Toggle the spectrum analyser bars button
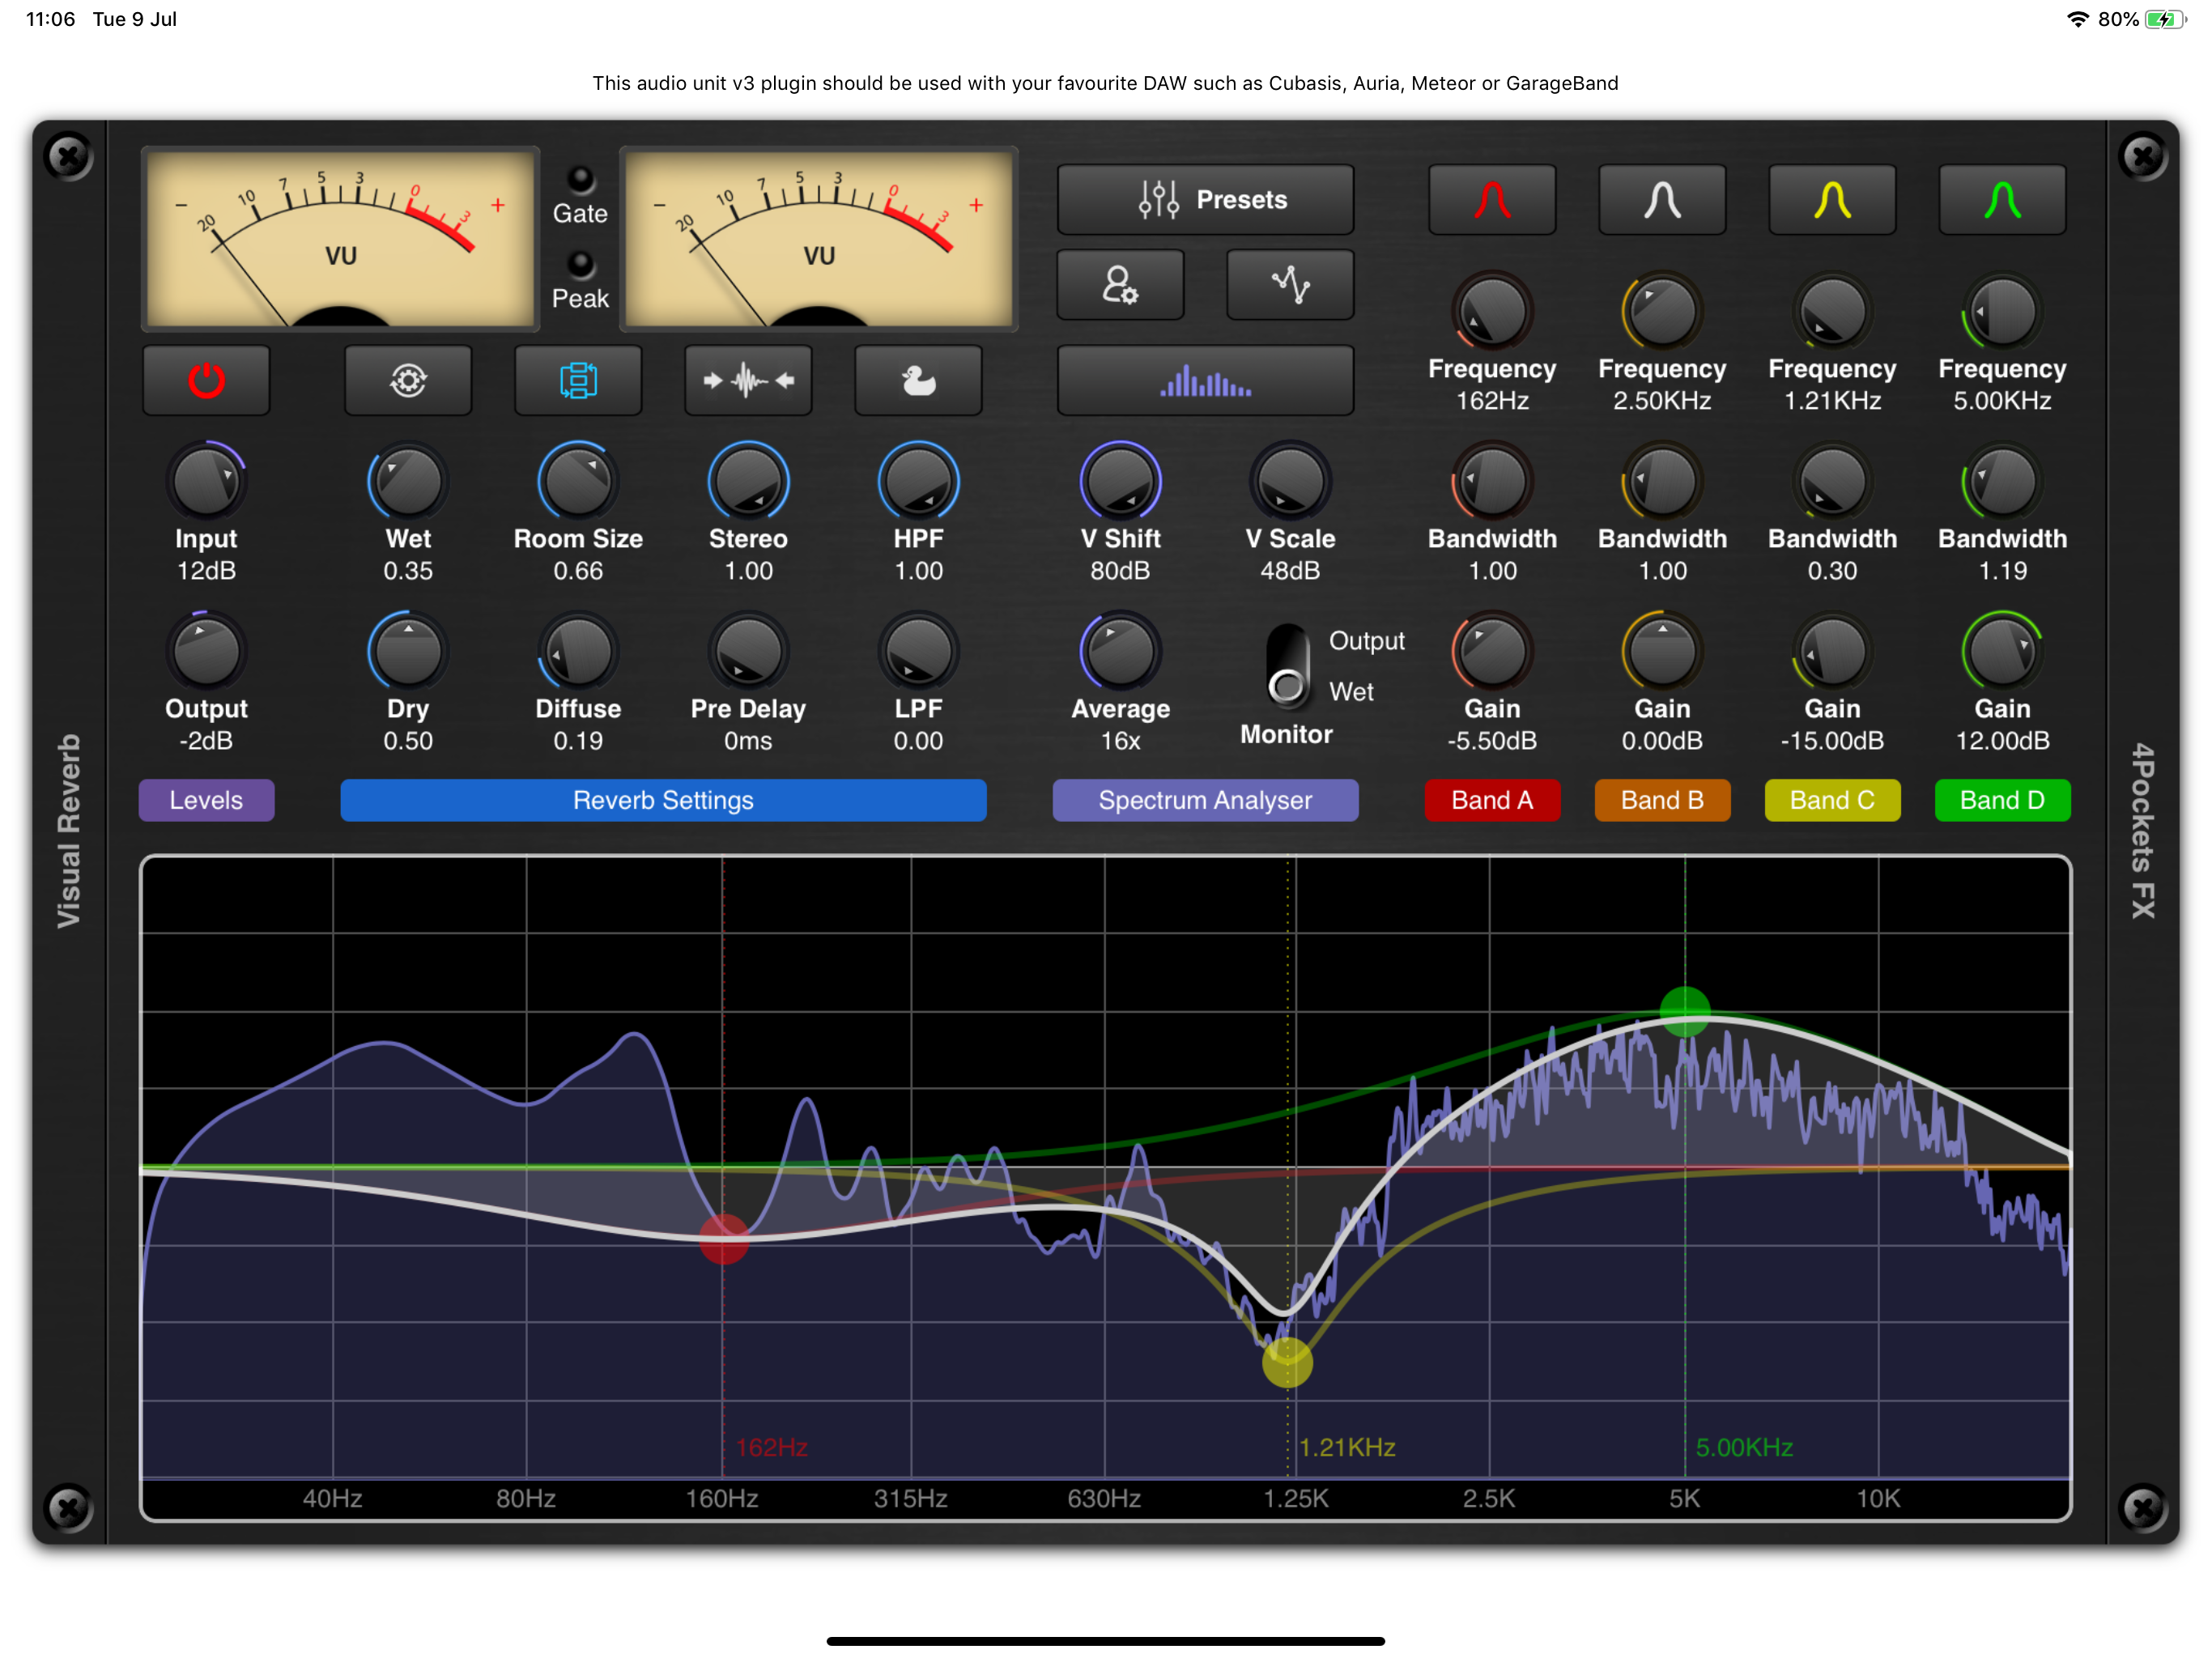This screenshot has width=2212, height=1658. [1205, 380]
